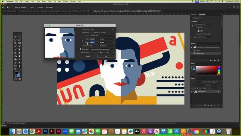Click OK in Image Size dialog
241x136 pixels.
[x=106, y=56]
